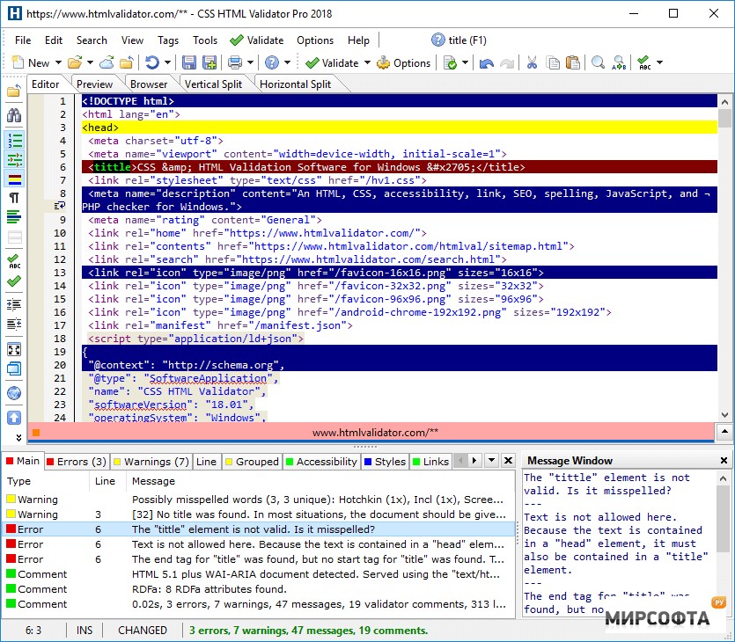Click the sidebar blue up arrow icon
The image size is (735, 642).
[x=14, y=418]
